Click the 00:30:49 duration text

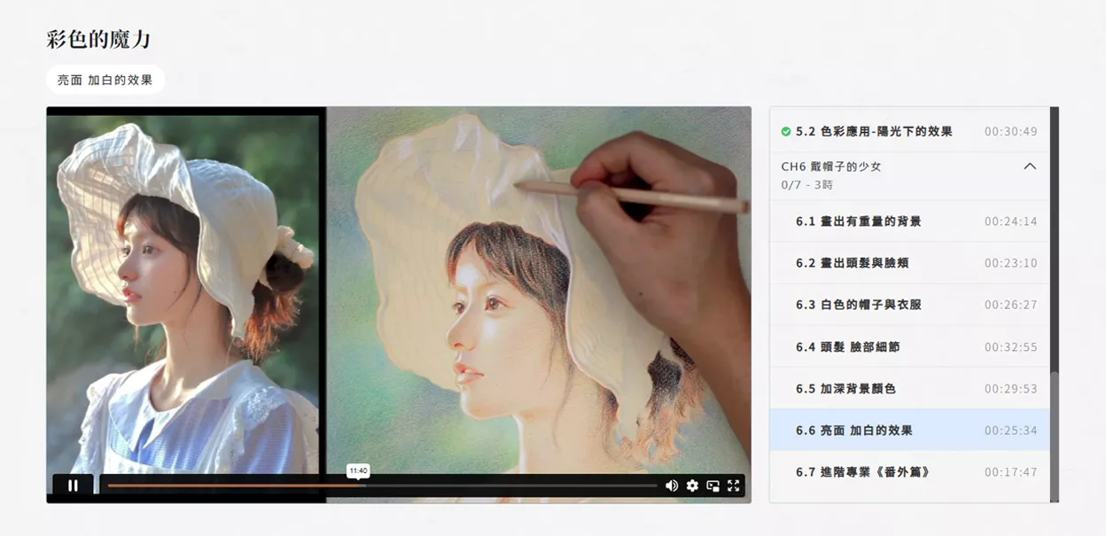1010,131
